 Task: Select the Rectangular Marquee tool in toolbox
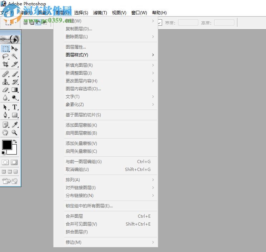click(5, 49)
